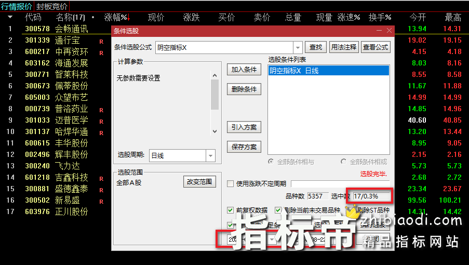Select stock row 300240 飞力达

pos(57,166)
